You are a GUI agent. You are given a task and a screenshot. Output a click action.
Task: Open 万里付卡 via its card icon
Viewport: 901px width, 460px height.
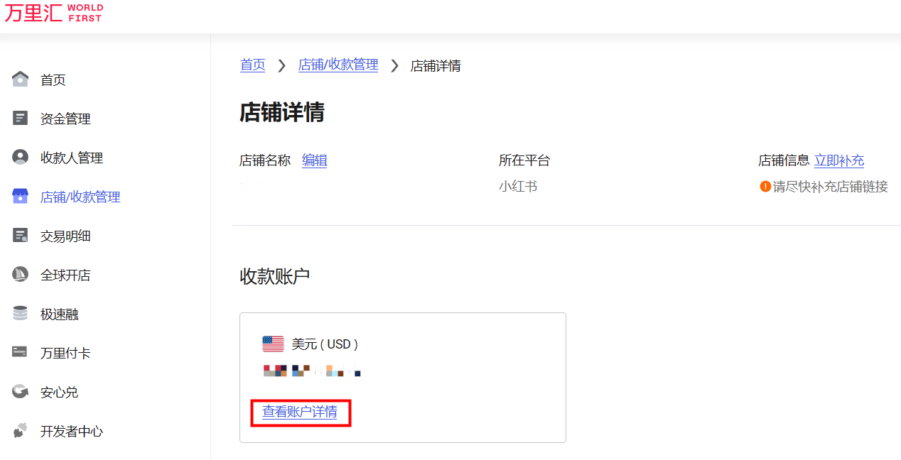[x=21, y=352]
